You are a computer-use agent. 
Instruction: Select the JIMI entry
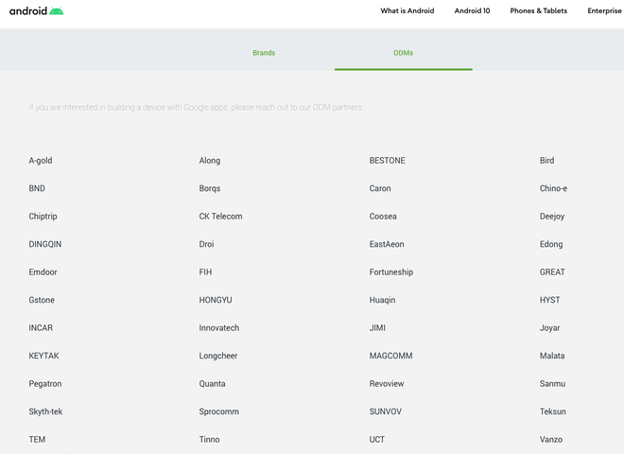coord(377,328)
